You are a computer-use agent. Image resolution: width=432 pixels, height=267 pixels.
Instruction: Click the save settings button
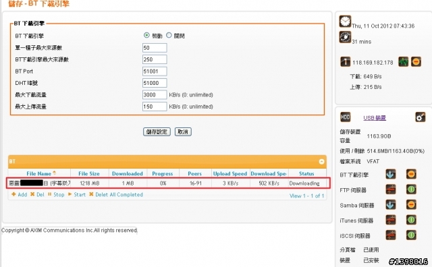(157, 132)
